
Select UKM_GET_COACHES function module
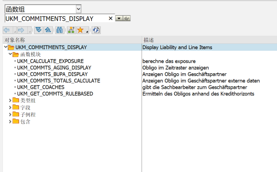pos(41,87)
